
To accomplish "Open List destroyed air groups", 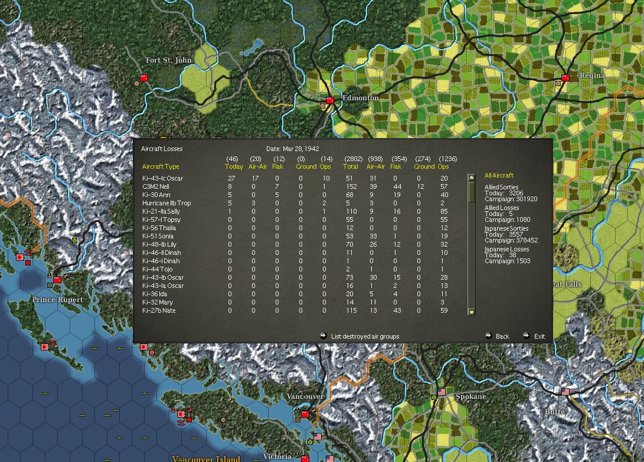I will coord(365,336).
